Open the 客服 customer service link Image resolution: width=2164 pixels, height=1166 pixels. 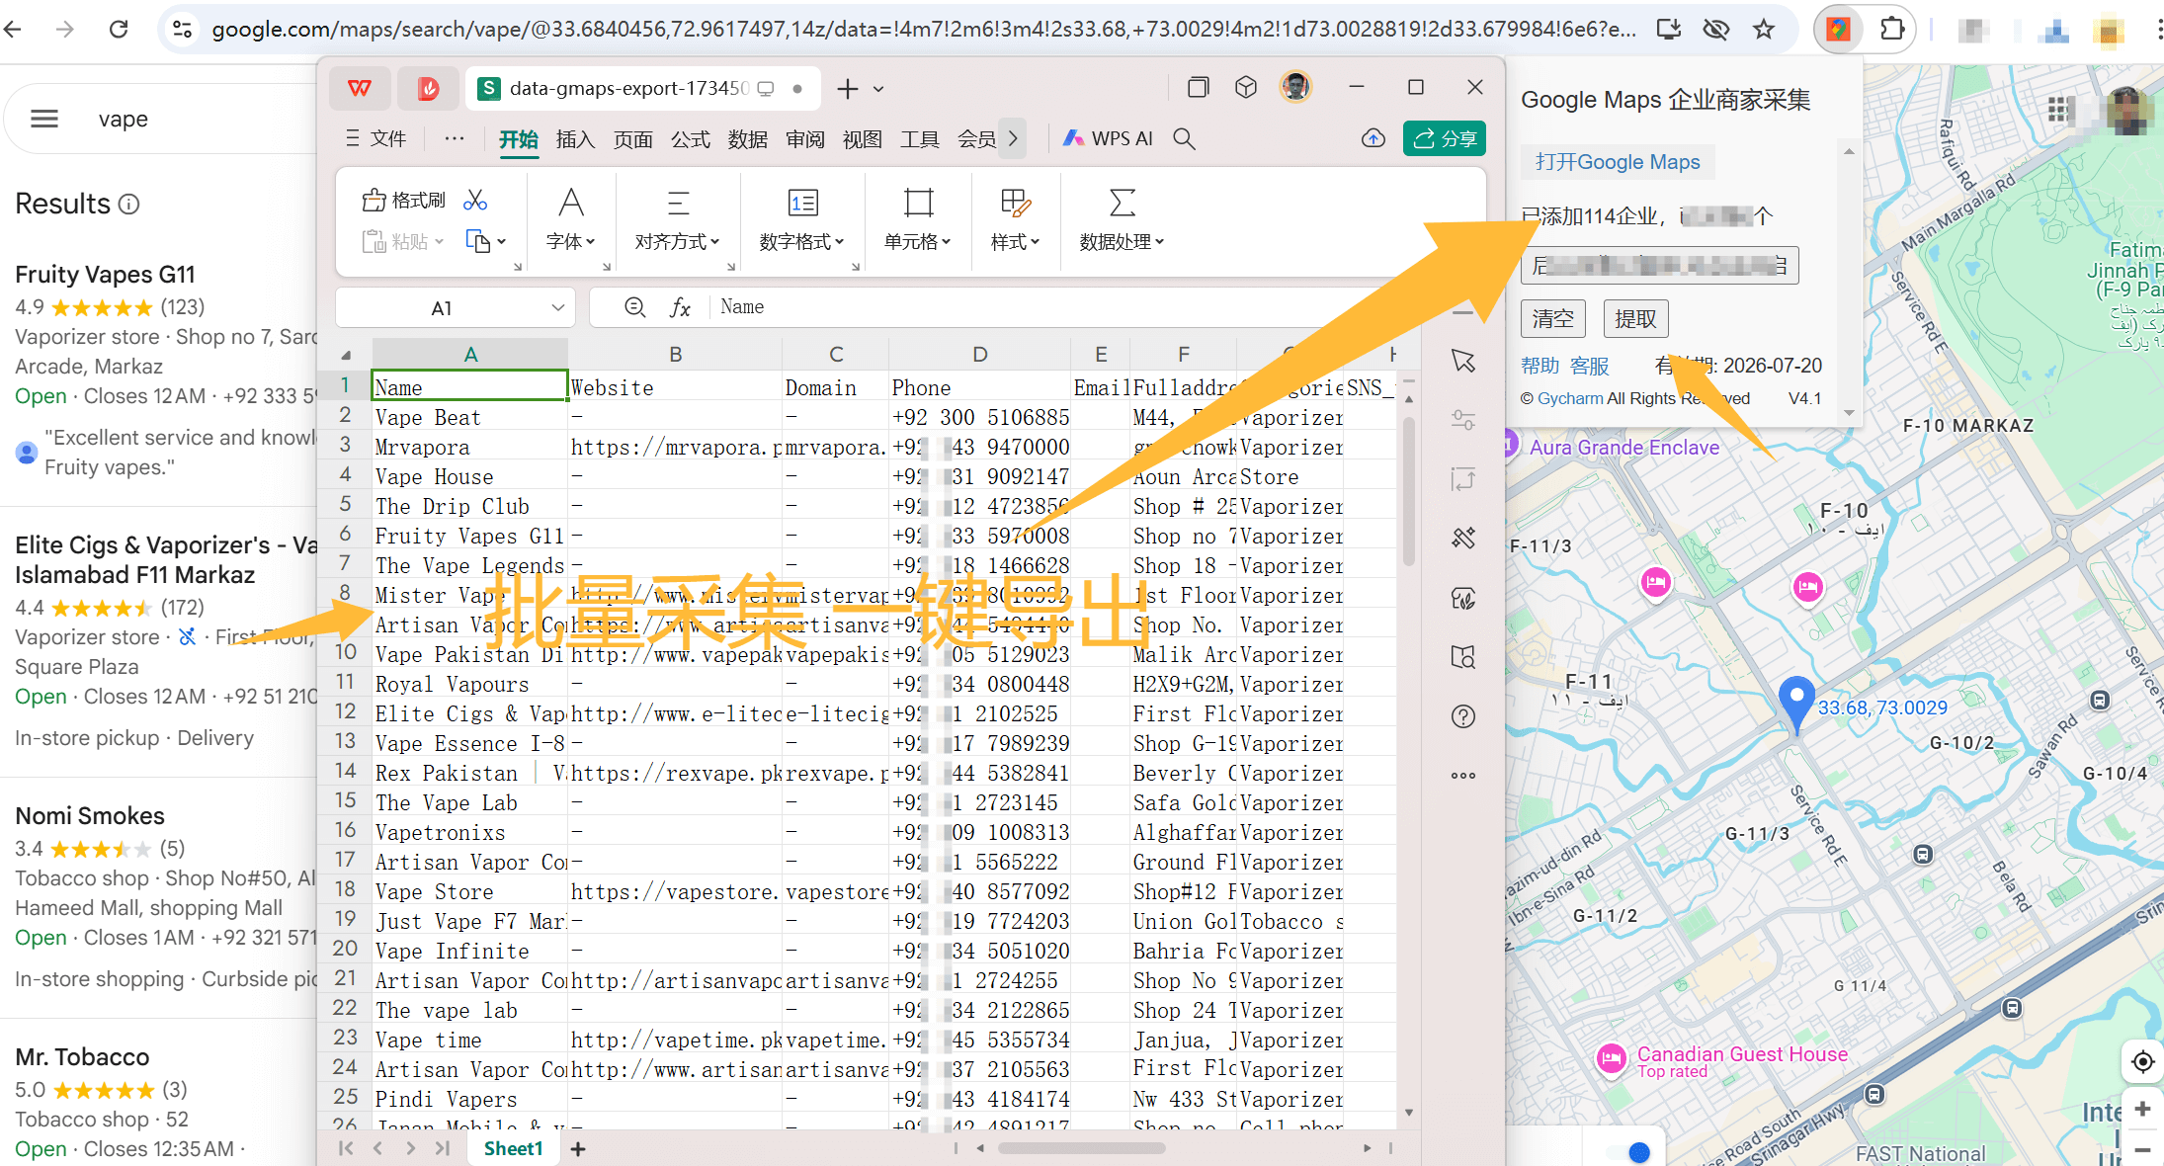coord(1590,366)
